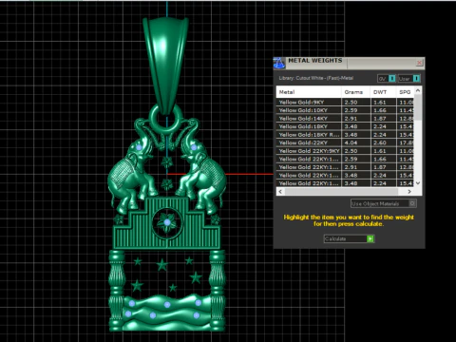Select the Yellow Gold:14KY row
Screen dimensions: 456x342
(345, 119)
